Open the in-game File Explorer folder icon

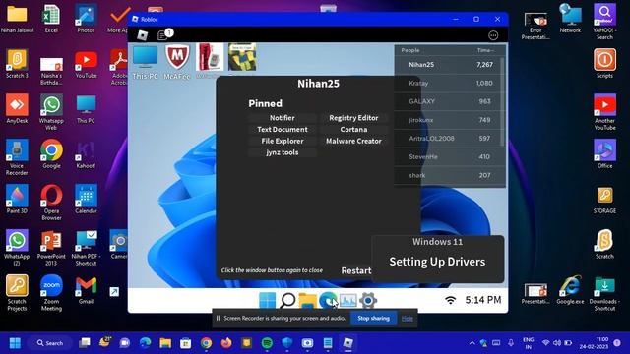click(308, 300)
